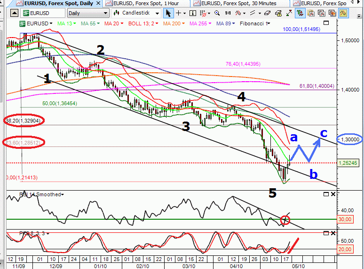The image size is (364, 269).
Task: Open the partially visible fourth EURUSD tab
Action: click(320, 3)
